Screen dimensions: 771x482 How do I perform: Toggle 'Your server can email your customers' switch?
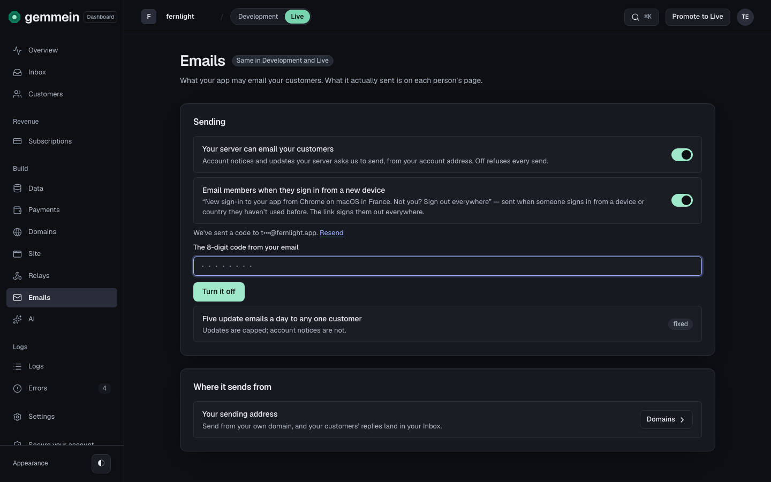682,155
